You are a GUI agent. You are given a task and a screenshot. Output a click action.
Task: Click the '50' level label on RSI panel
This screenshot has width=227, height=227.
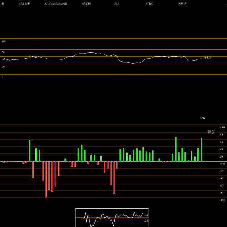(3, 59)
